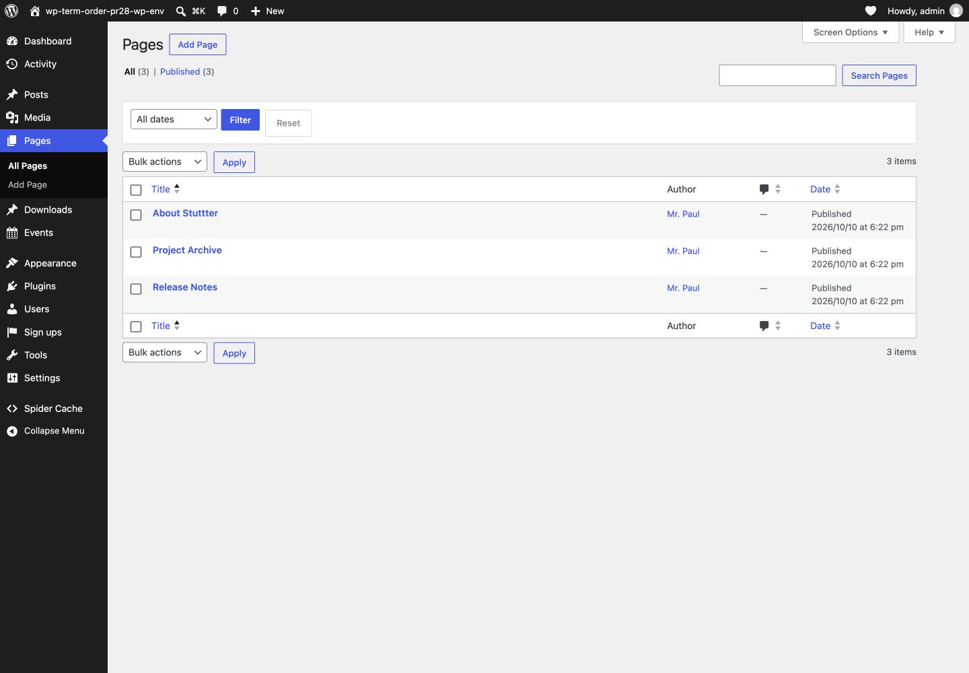Click the Events calendar icon
Viewport: 969px width, 673px height.
[x=12, y=233]
